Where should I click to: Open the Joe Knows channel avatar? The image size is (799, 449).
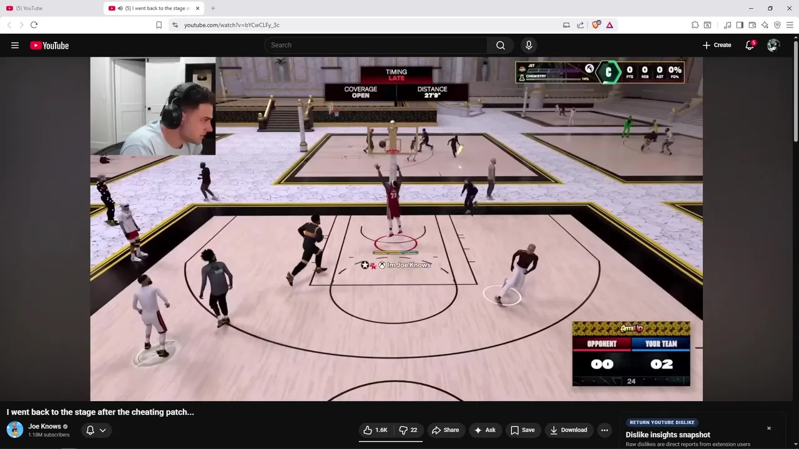pos(15,430)
